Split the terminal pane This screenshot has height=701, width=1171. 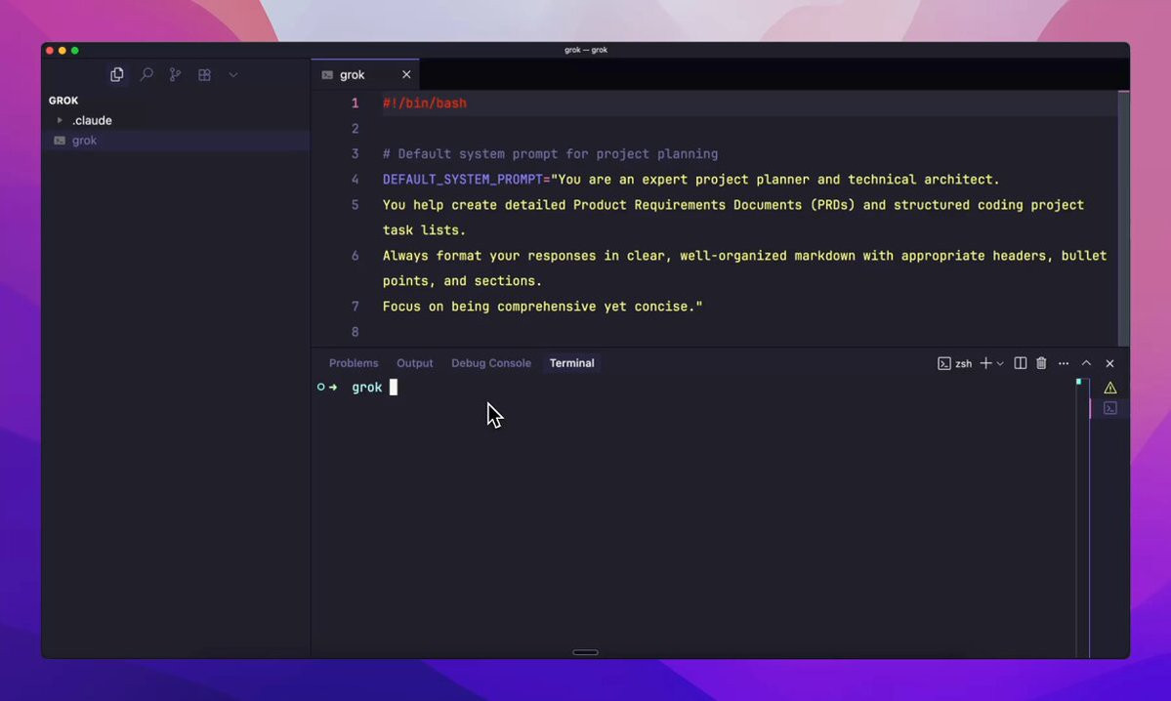[x=1021, y=363]
